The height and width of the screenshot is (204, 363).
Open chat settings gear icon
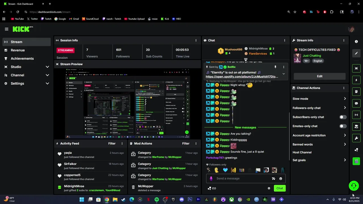[x=269, y=188]
